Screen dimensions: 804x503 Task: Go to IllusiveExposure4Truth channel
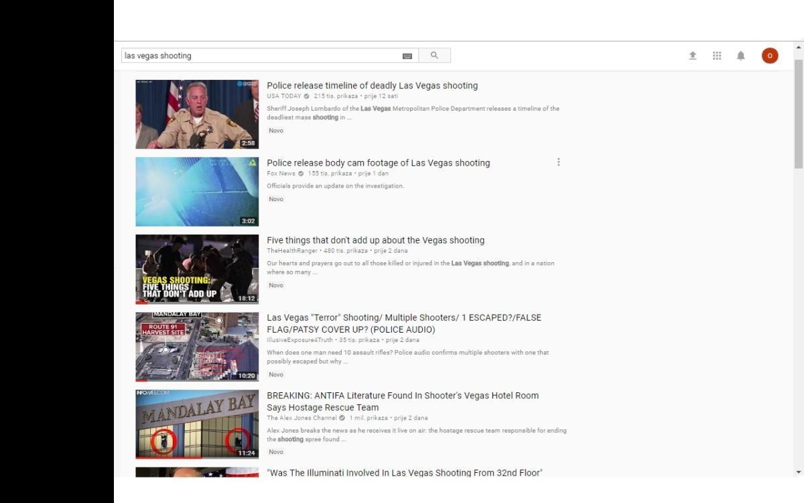coord(300,340)
